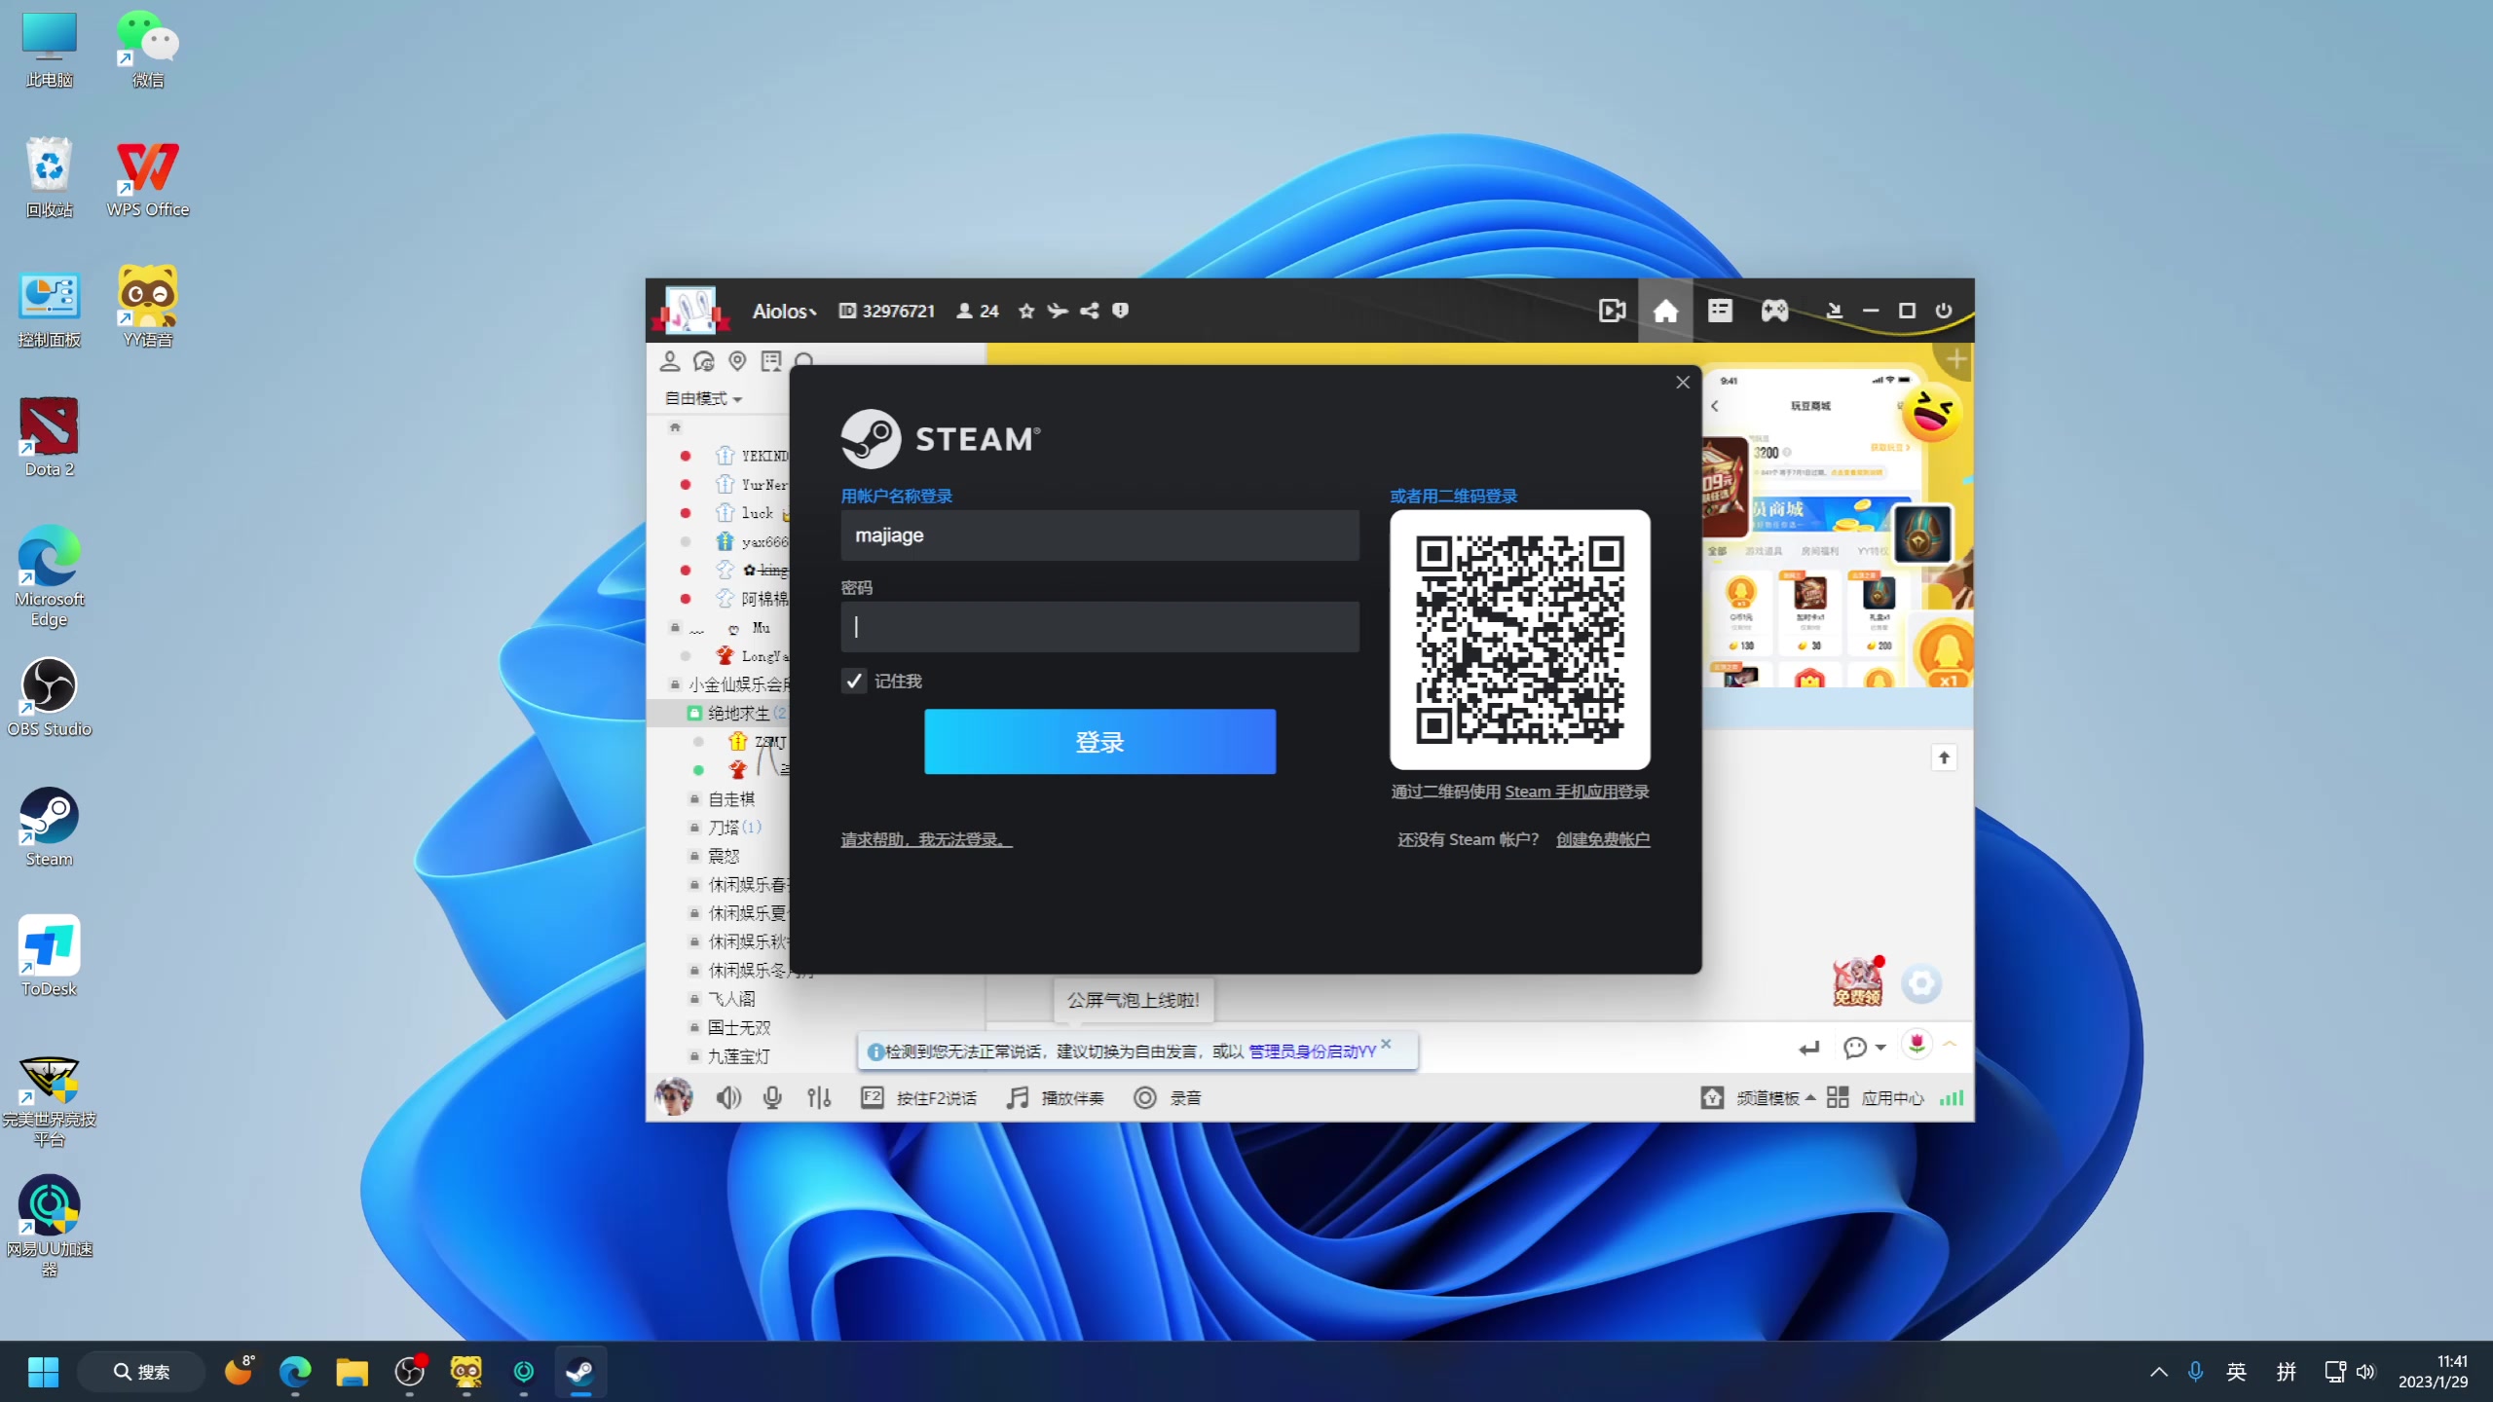Click the location pin icon in YY

coord(738,362)
